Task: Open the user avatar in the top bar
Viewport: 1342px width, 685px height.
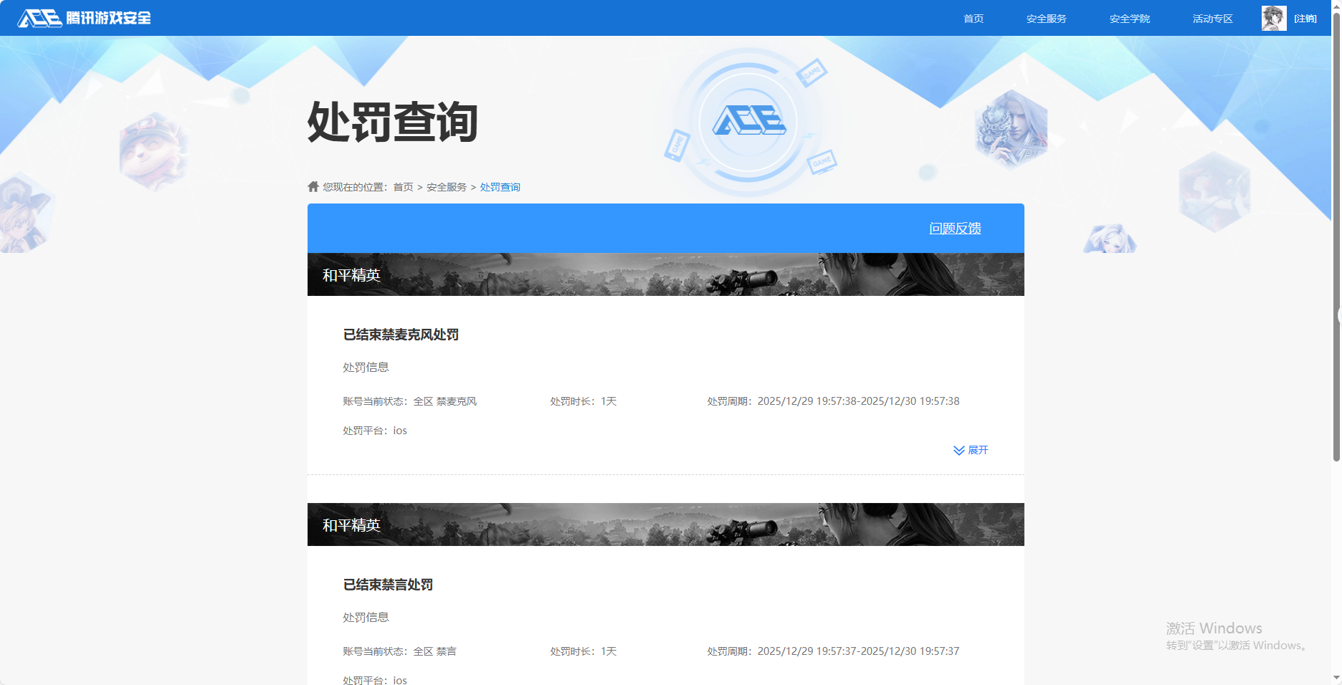Action: pyautogui.click(x=1273, y=18)
